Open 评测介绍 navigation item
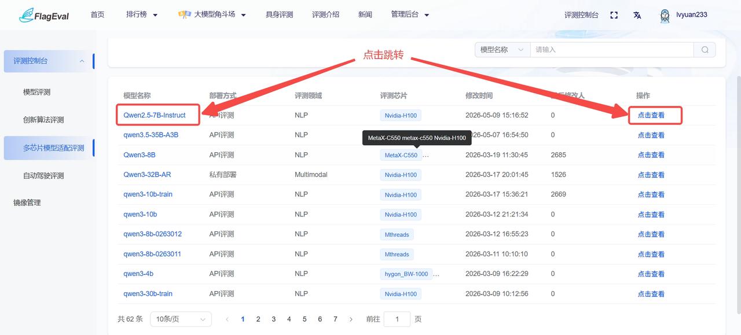 (x=325, y=15)
